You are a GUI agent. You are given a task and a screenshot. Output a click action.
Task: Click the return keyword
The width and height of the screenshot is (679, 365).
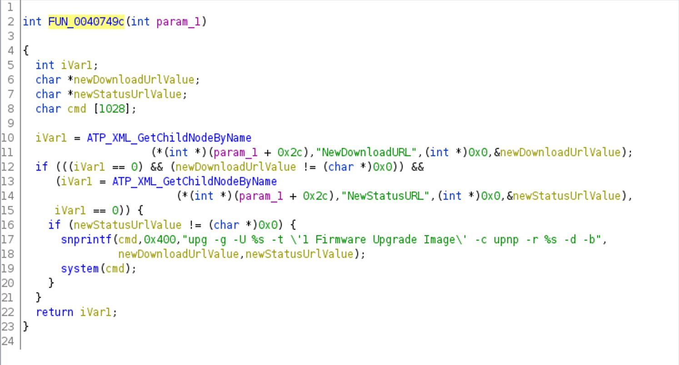[x=55, y=312]
